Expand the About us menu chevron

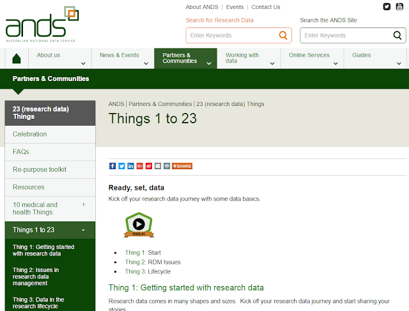[x=83, y=63]
